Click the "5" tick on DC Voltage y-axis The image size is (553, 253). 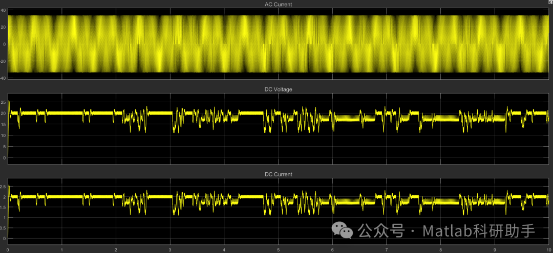[4, 146]
